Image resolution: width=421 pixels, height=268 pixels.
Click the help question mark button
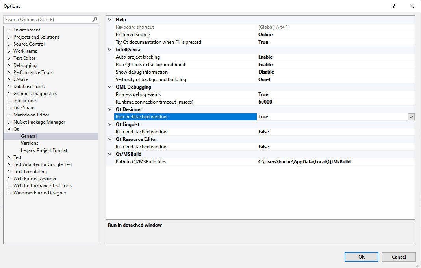point(393,6)
